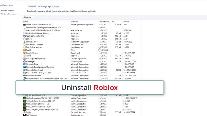Select the Origin program icon
Viewport: 207px width, 116px height.
(24, 112)
